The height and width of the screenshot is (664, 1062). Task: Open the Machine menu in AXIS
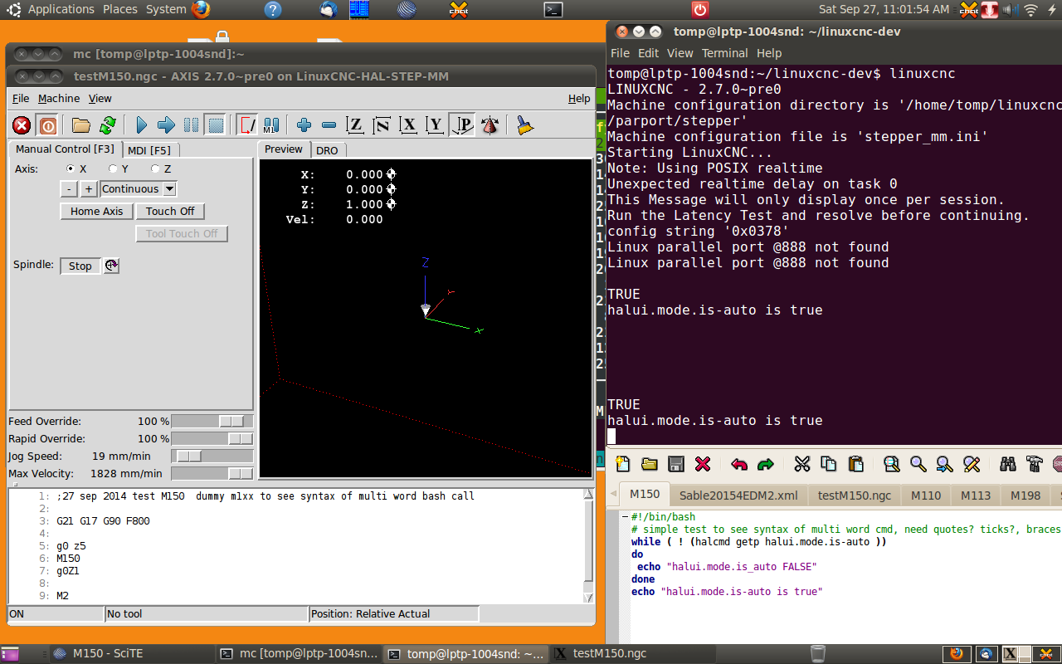click(x=59, y=98)
